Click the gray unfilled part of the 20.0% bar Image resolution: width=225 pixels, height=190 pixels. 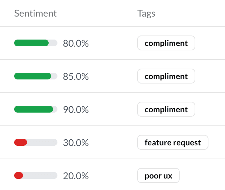[x=40, y=176]
